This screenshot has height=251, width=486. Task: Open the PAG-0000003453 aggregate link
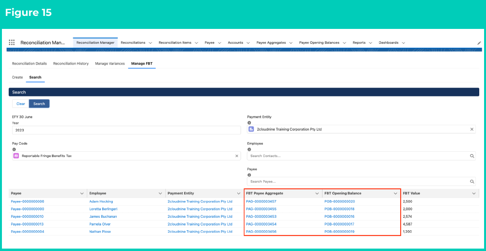[261, 216]
